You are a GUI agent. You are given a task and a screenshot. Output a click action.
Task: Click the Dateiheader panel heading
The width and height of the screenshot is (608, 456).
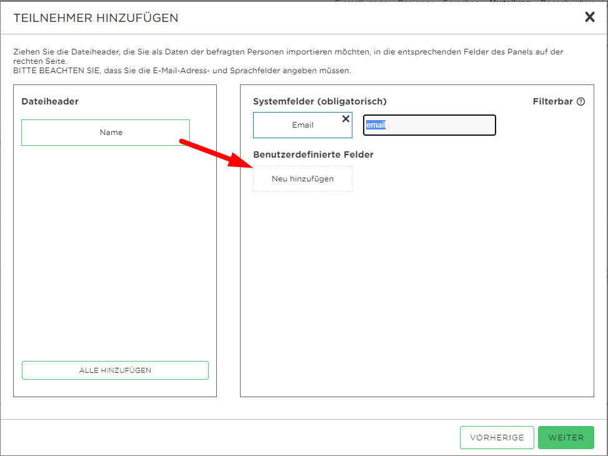[x=50, y=102]
